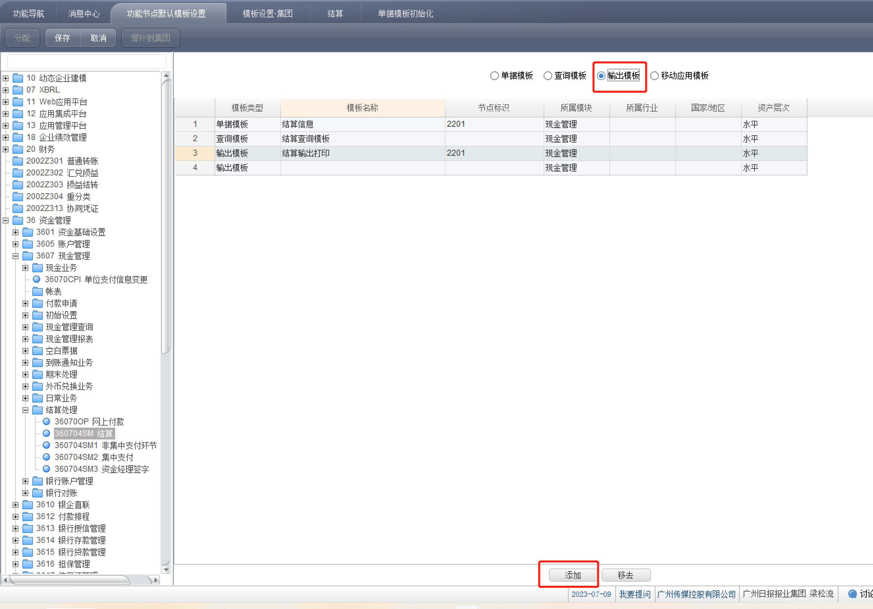
Task: Click the 2023-07-09 date in status bar
Action: coord(591,594)
